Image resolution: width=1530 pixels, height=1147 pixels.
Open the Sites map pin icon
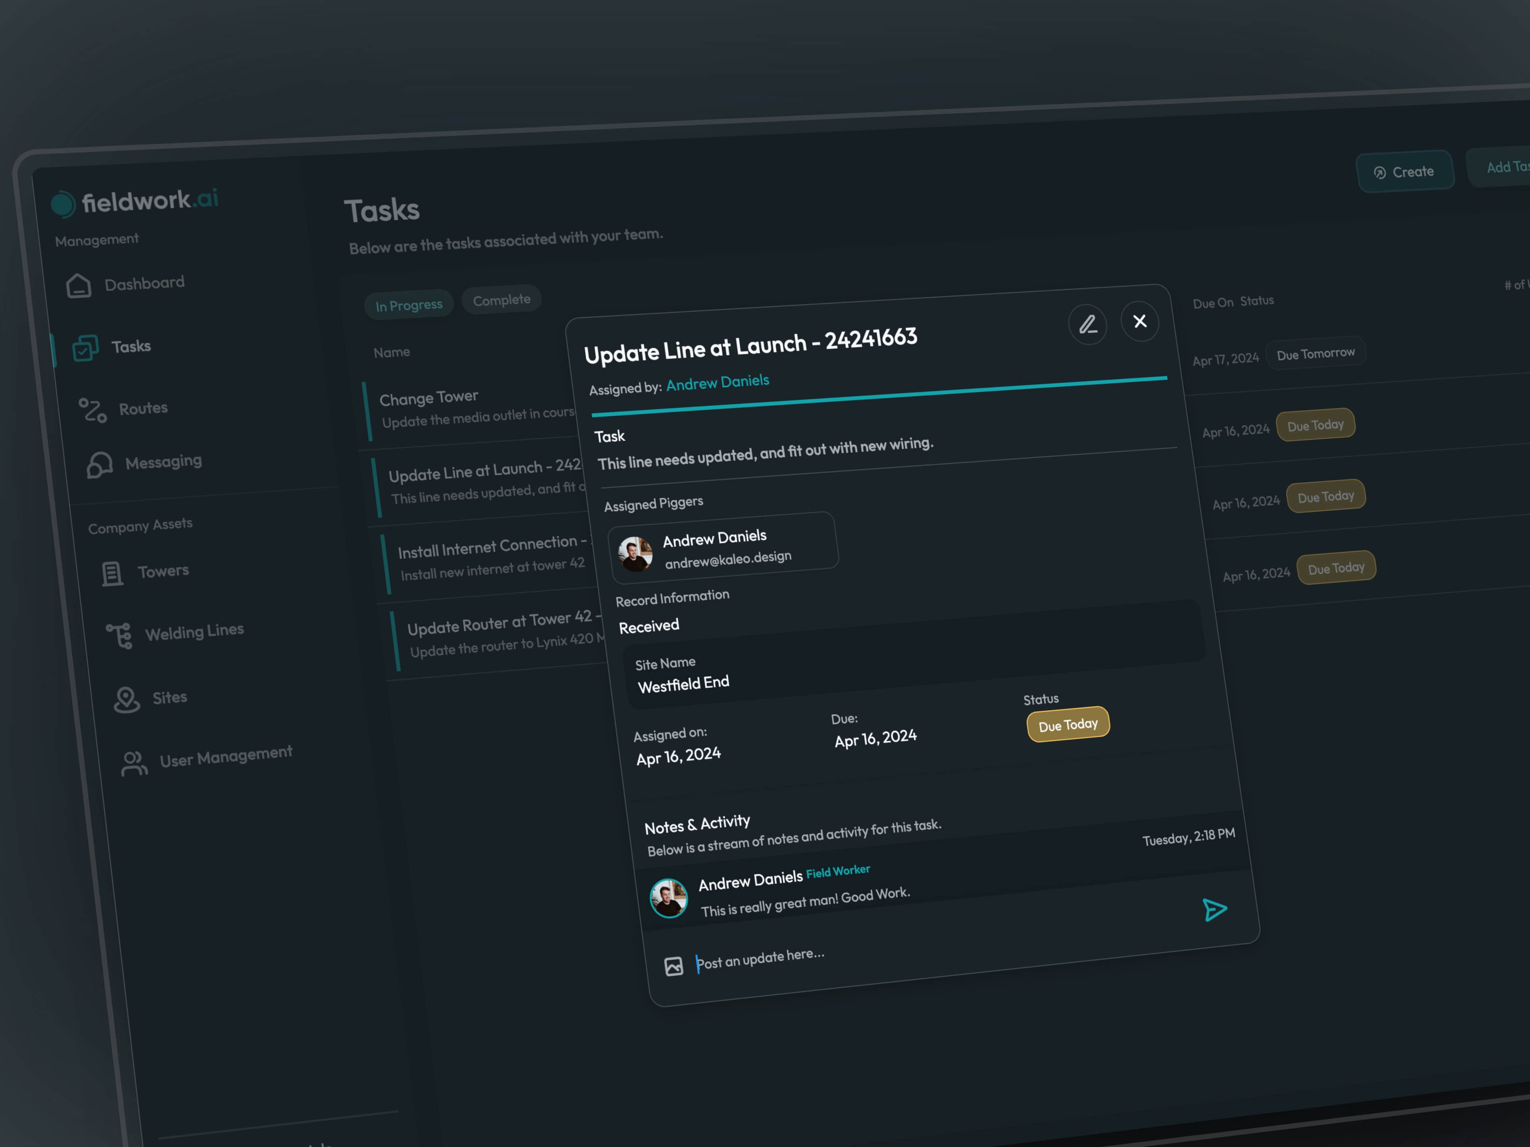point(127,700)
